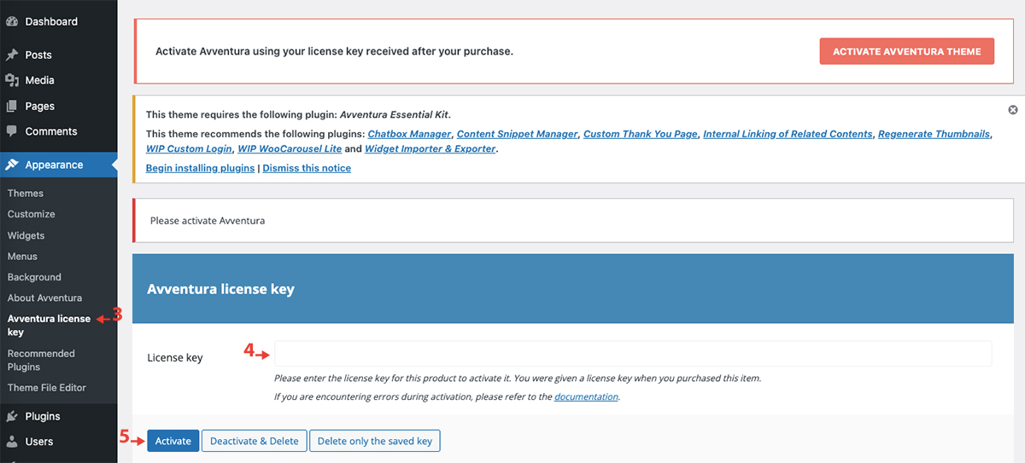This screenshot has height=463, width=1025.
Task: Open Theme File Editor submenu item
Action: coord(47,387)
